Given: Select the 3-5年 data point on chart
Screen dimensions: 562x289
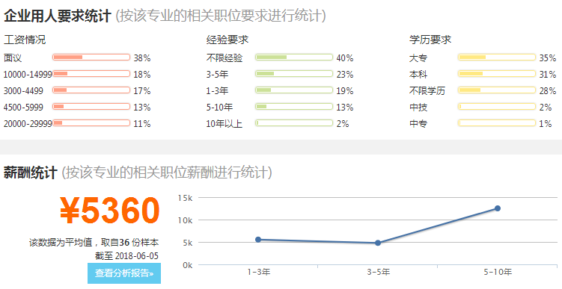Looking at the screenshot, I should click(x=378, y=243).
